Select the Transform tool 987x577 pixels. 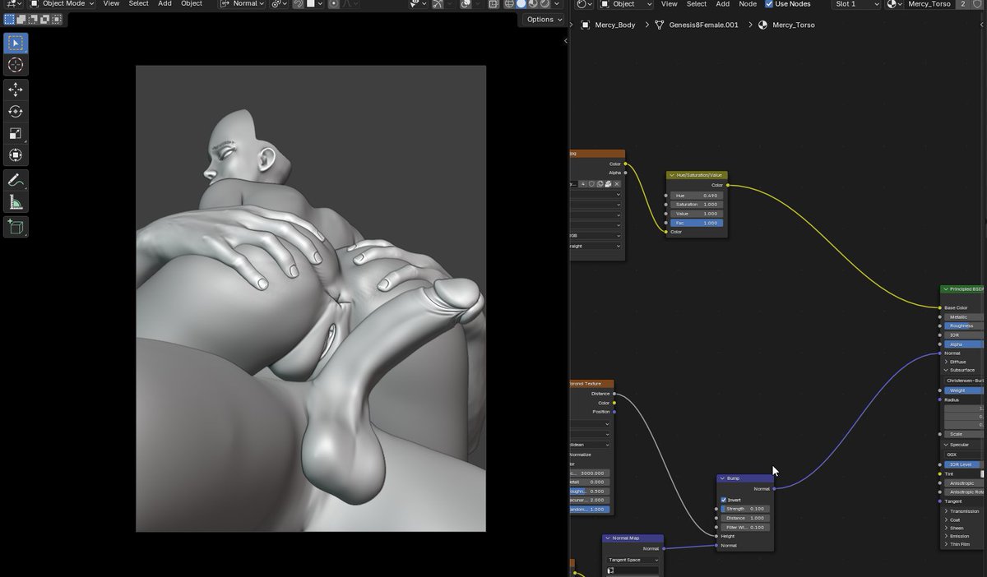(15, 155)
